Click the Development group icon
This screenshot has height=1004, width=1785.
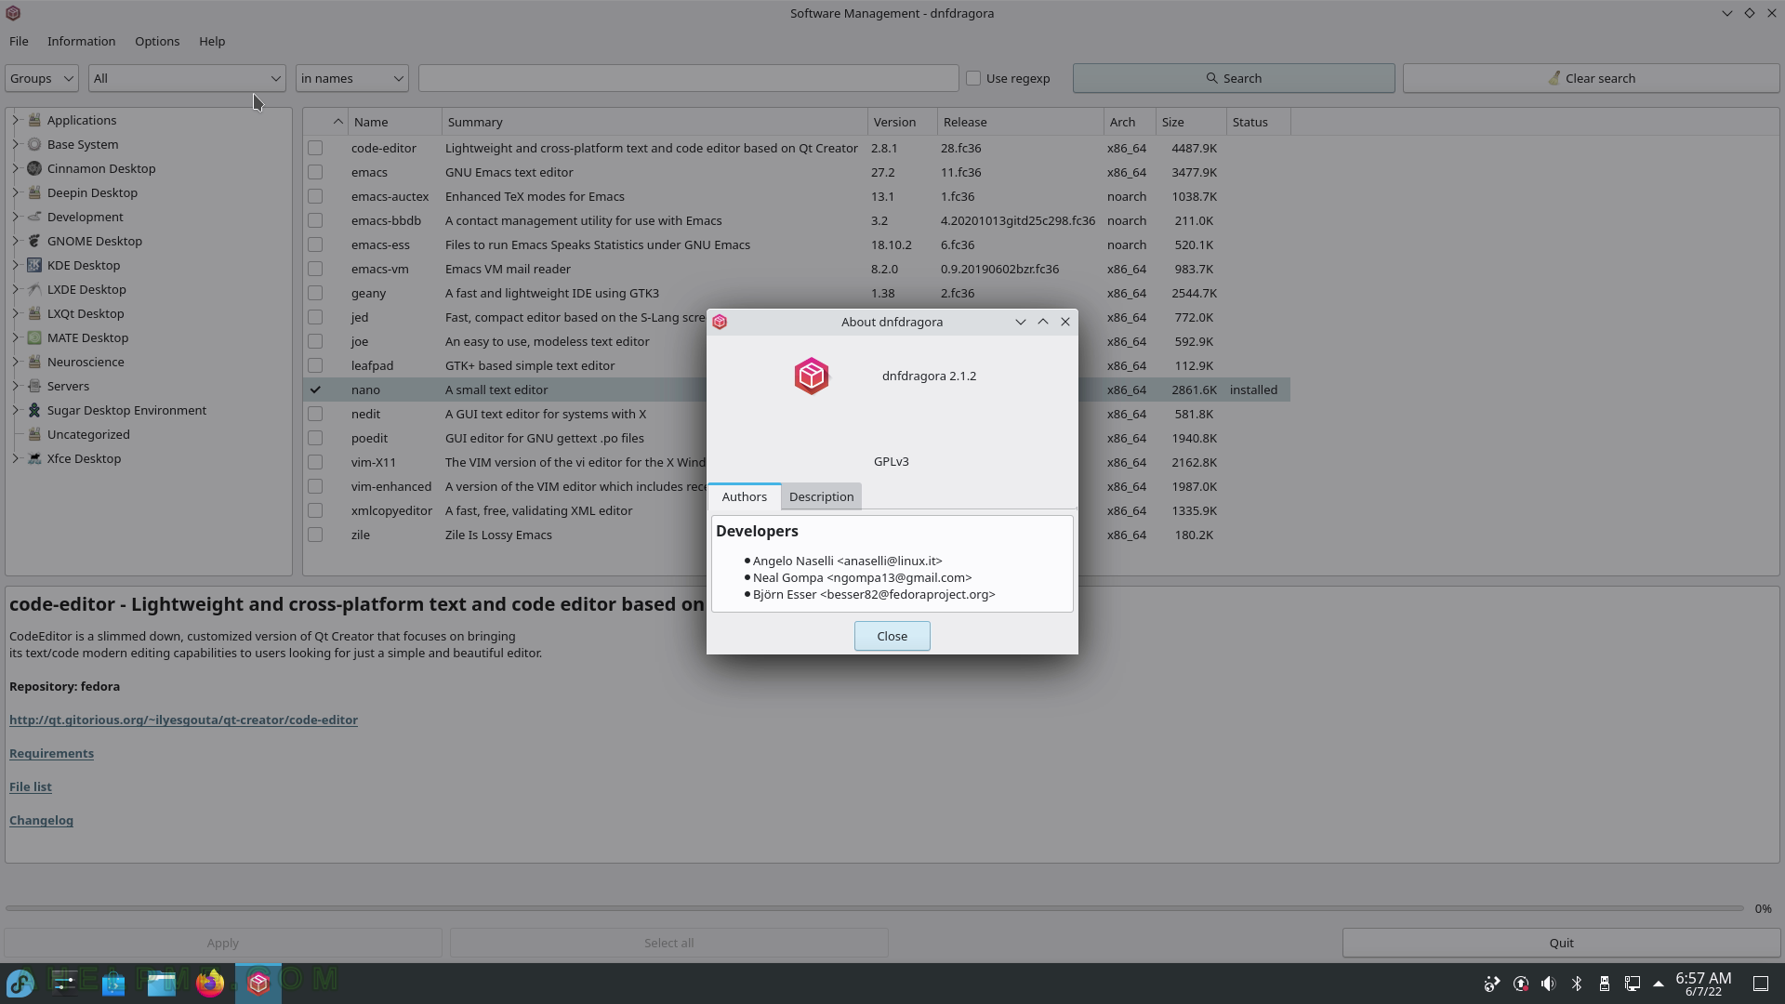tap(34, 217)
